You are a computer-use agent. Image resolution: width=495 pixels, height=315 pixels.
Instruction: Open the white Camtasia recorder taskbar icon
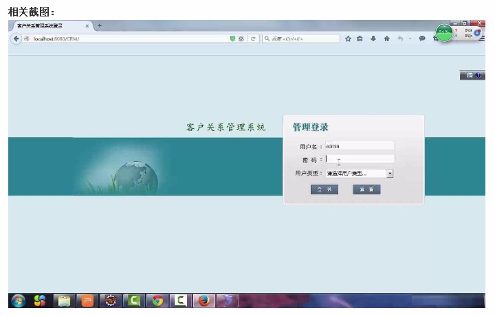pos(181,301)
